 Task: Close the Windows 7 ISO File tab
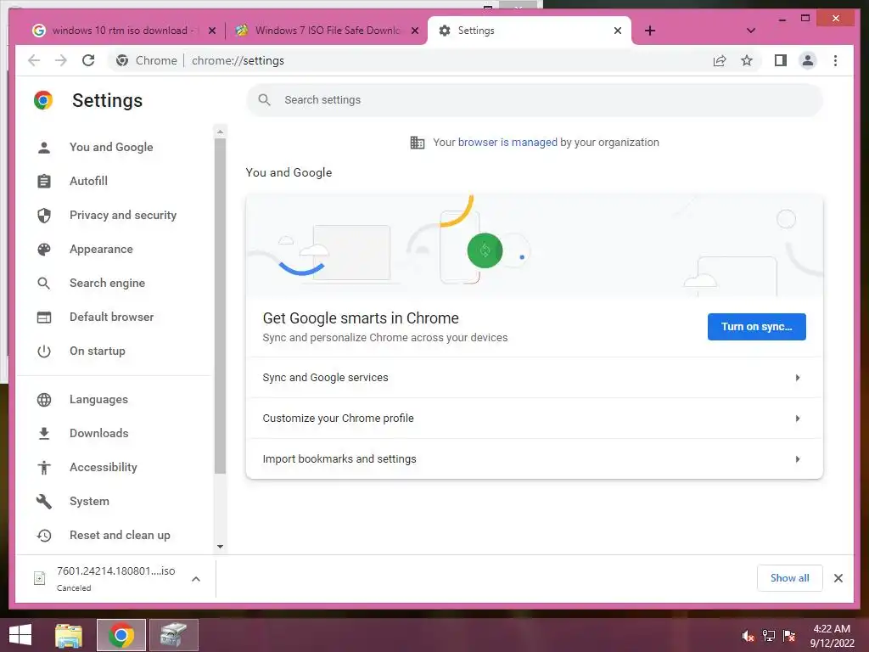414,31
